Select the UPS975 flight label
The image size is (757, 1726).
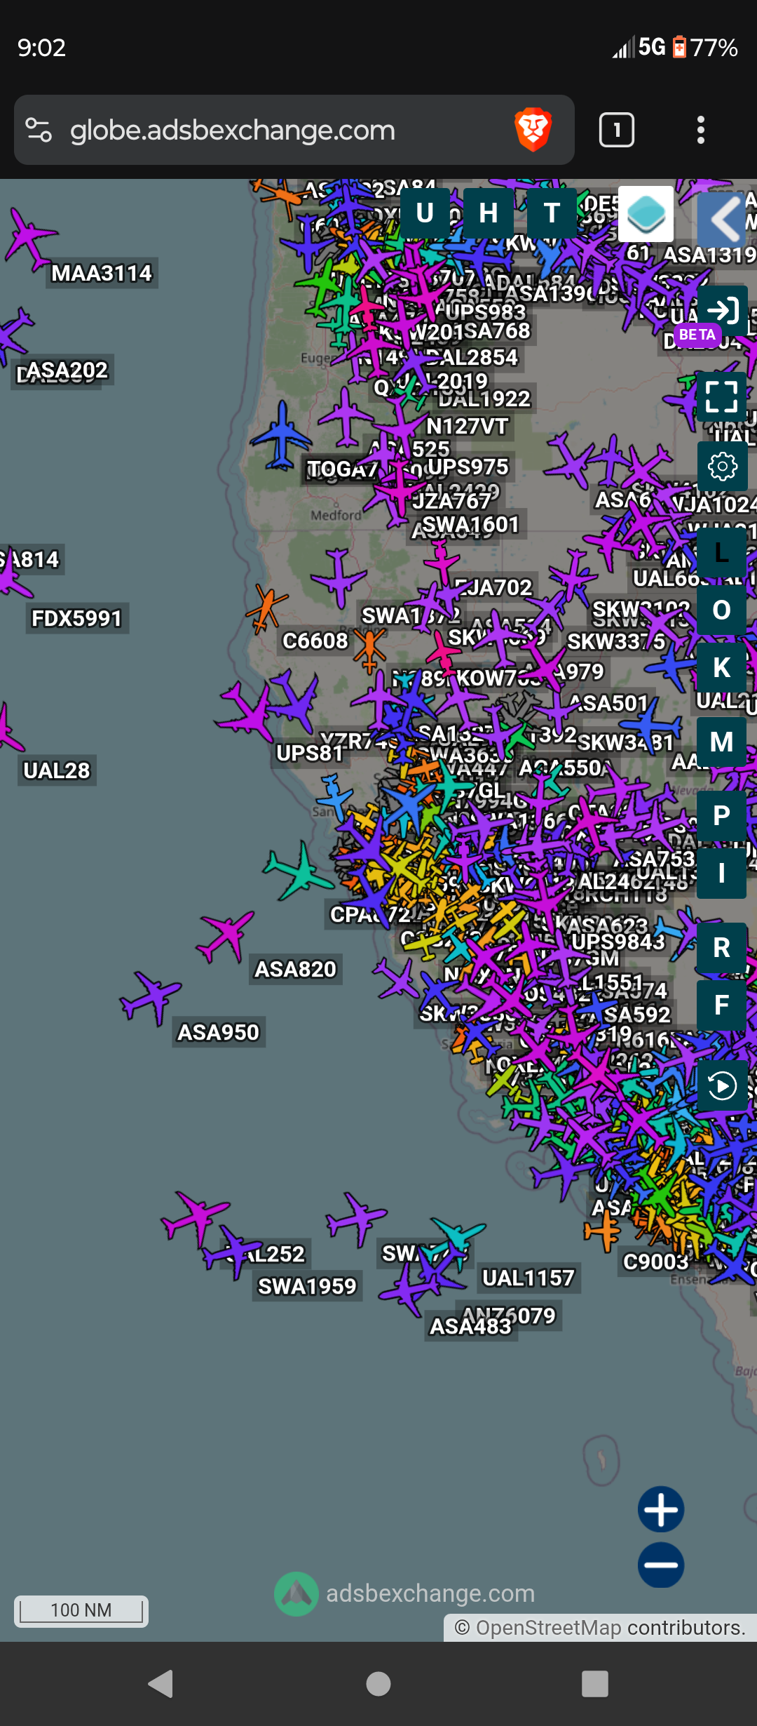468,467
